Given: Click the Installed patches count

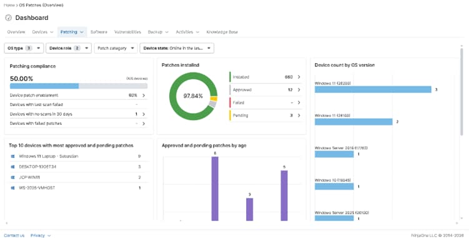Looking at the screenshot, I should click(x=289, y=77).
